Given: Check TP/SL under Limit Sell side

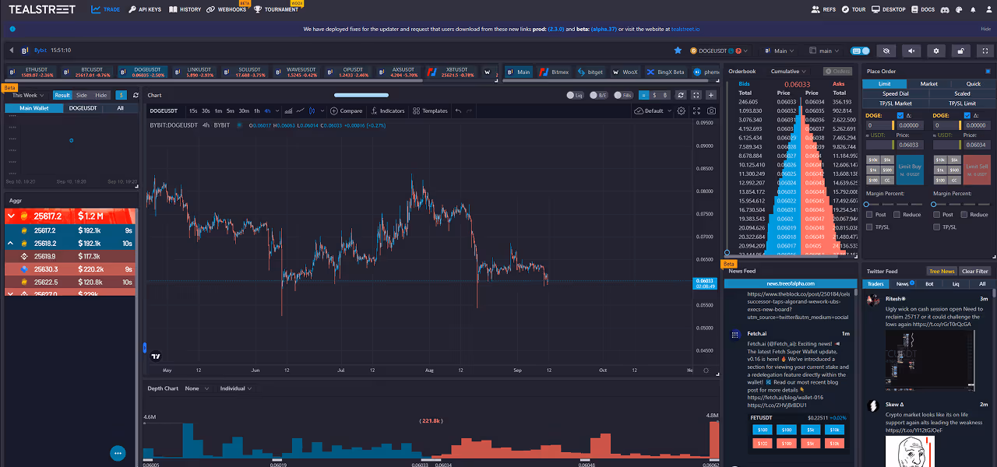Looking at the screenshot, I should [x=937, y=226].
